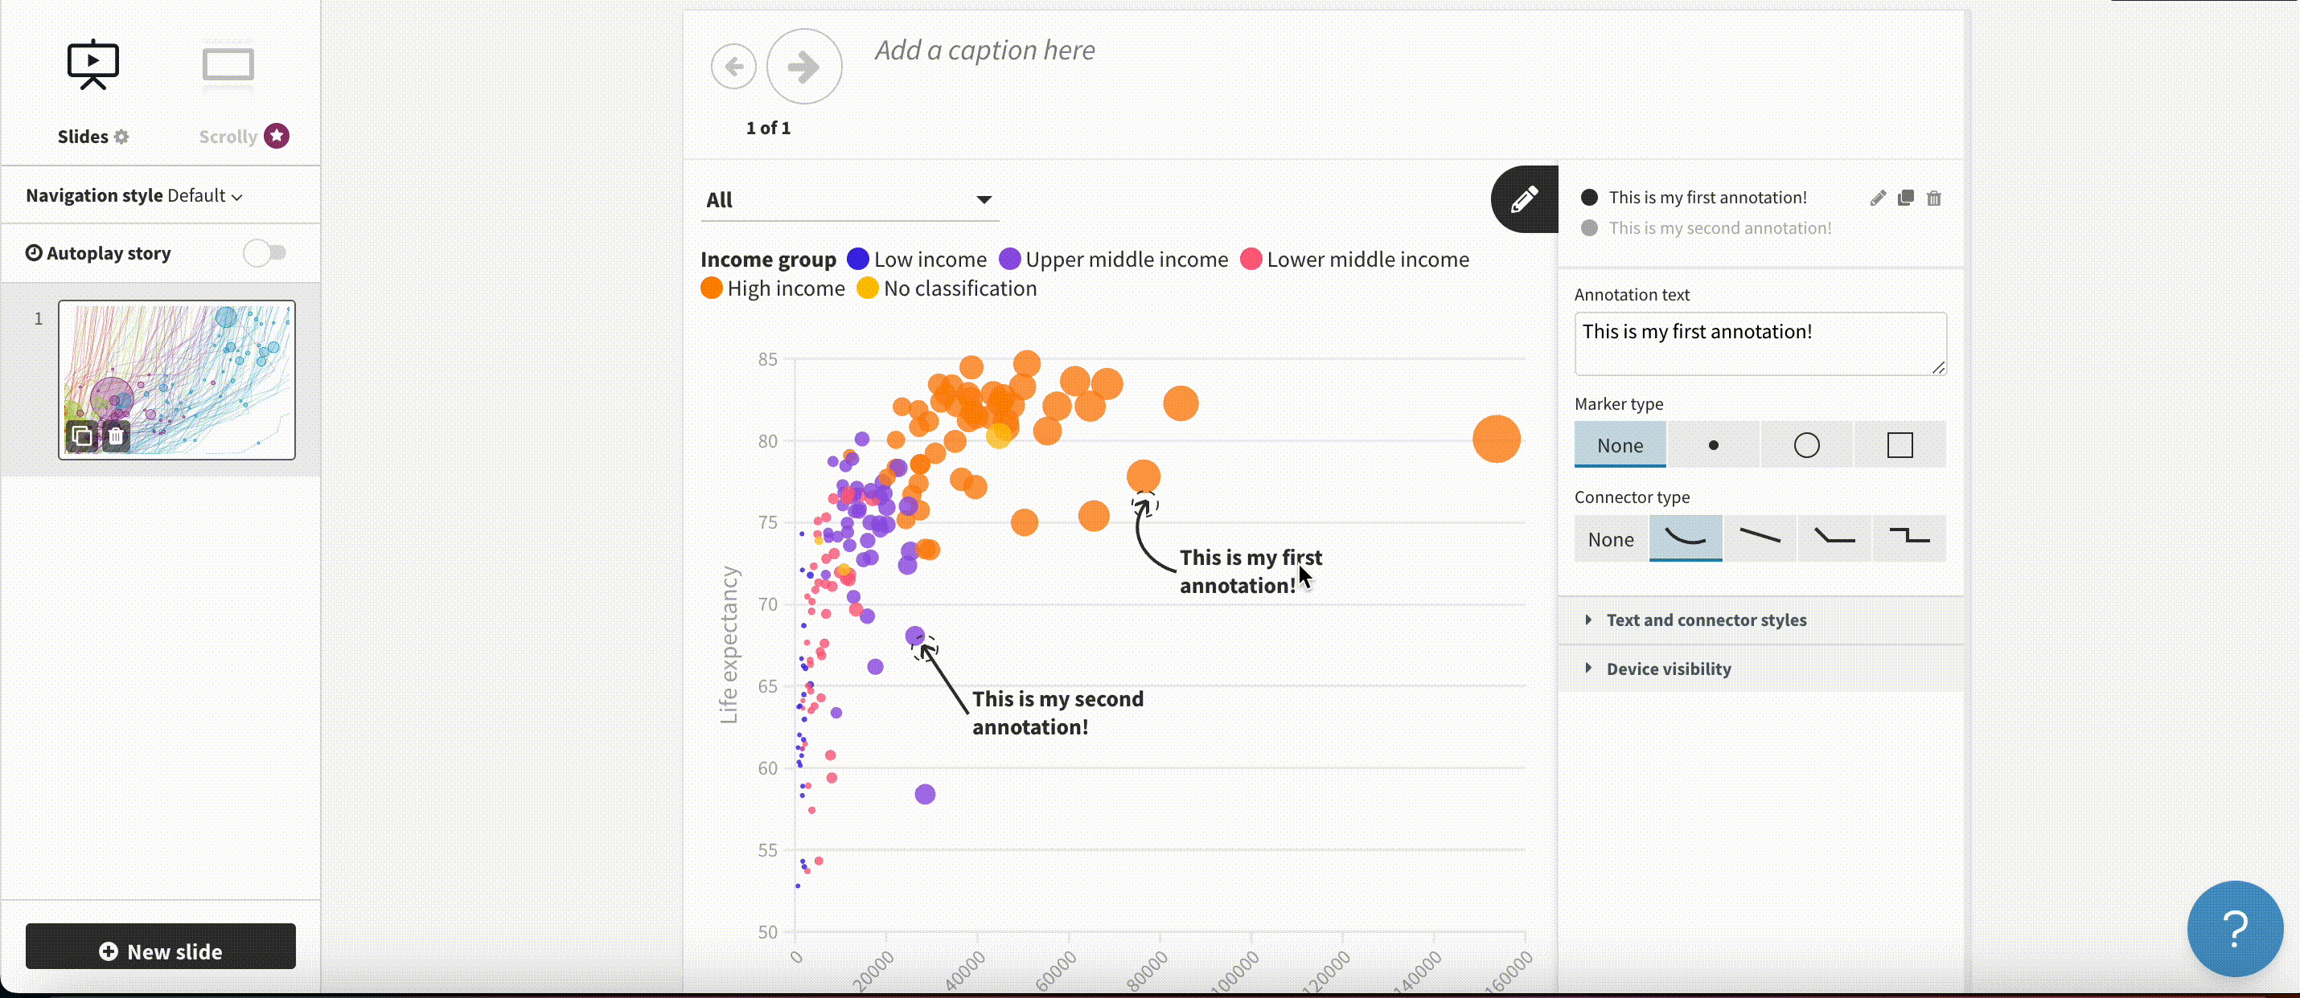Duplicate slide 1 using its copy icon
This screenshot has height=998, width=2300.
[81, 436]
